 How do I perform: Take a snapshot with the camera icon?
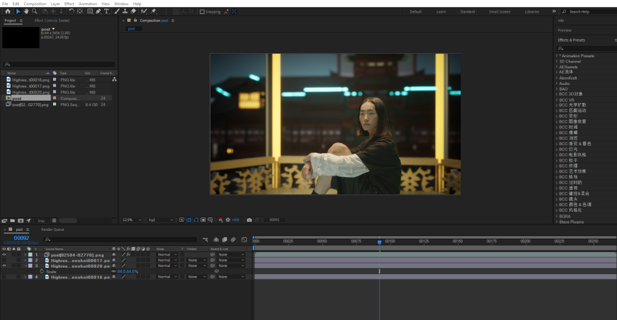tap(249, 219)
